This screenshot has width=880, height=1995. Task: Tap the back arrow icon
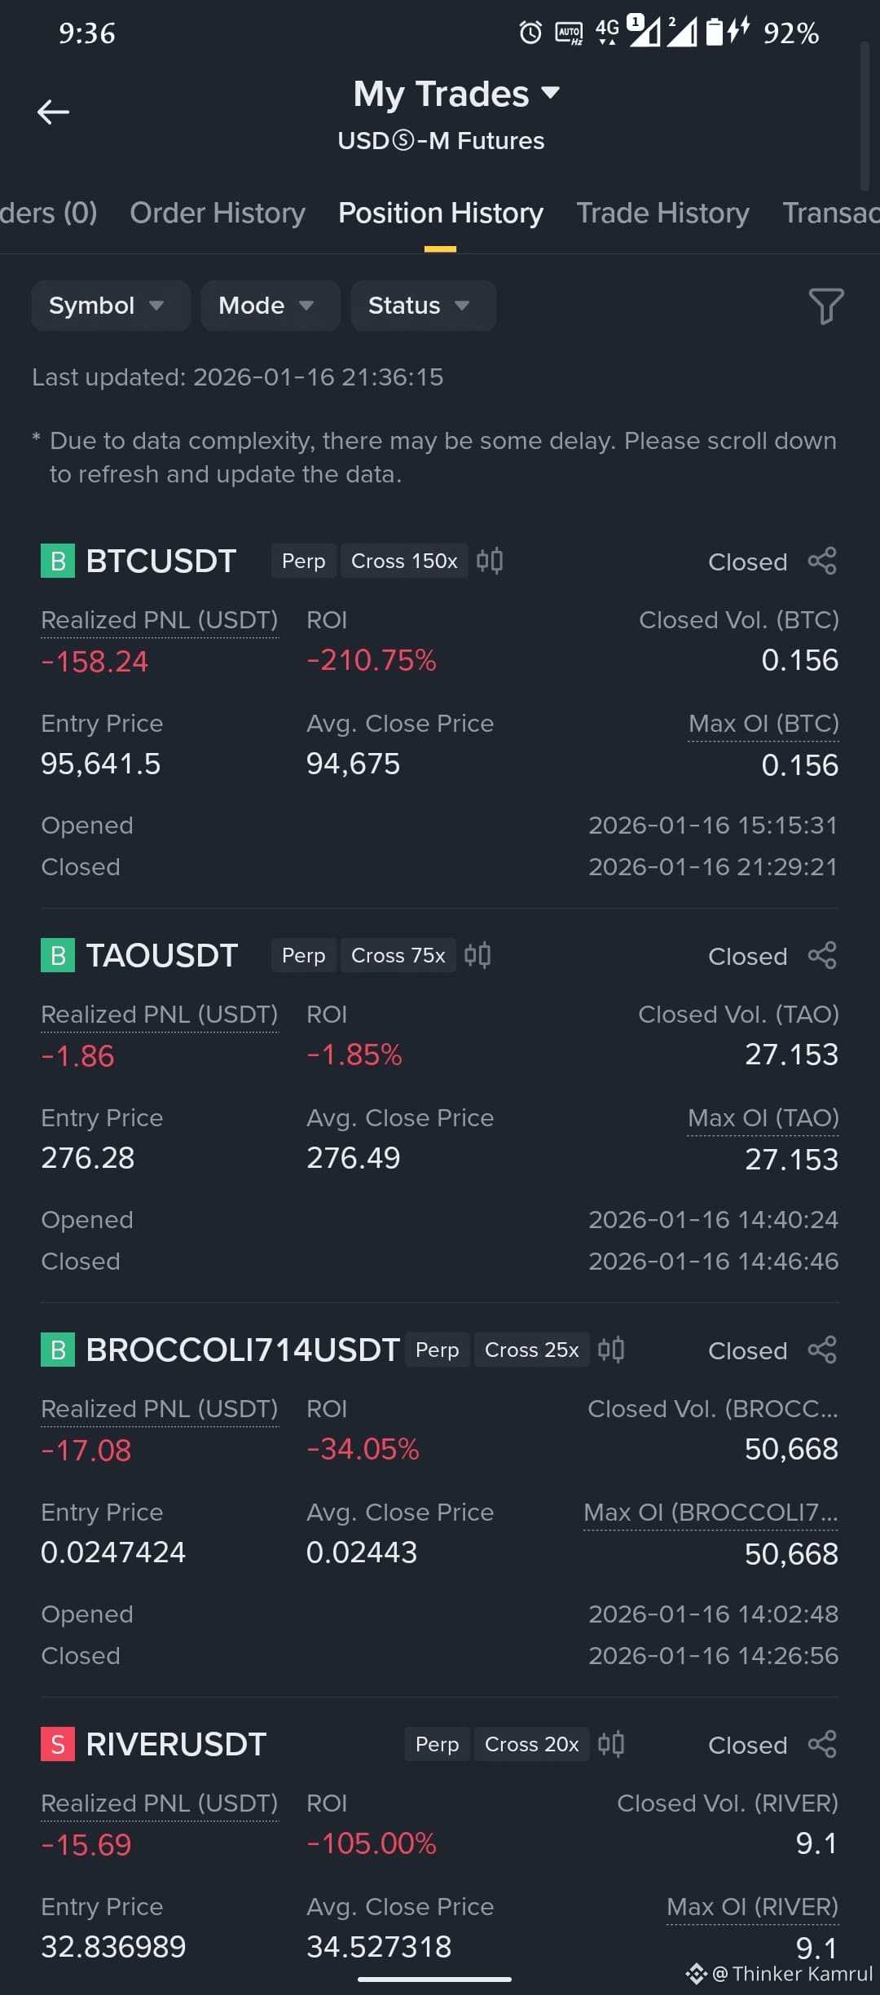click(x=53, y=112)
